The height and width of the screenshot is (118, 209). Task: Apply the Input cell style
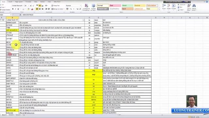[128, 9]
